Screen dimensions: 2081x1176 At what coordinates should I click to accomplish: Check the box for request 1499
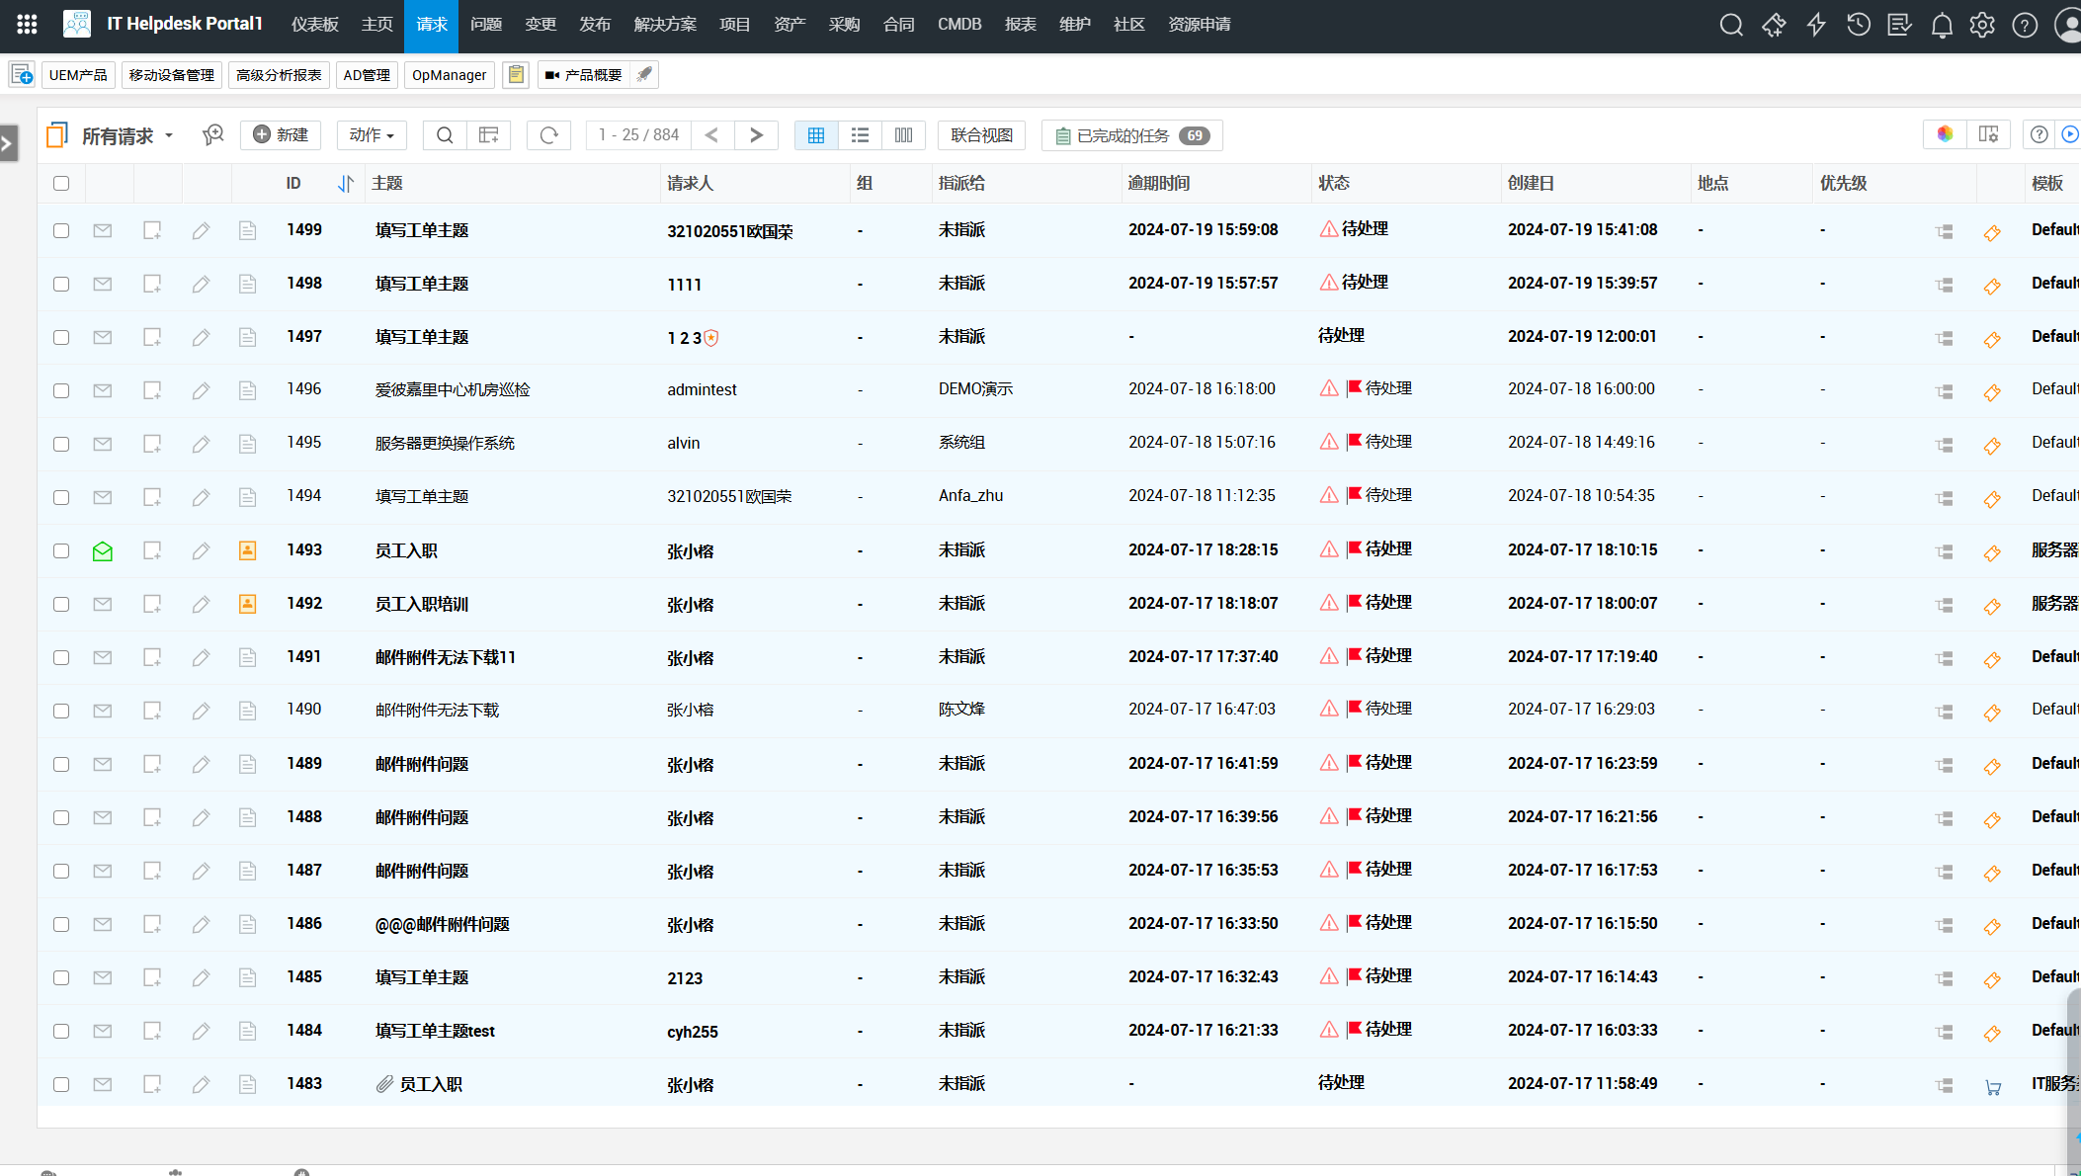click(61, 230)
